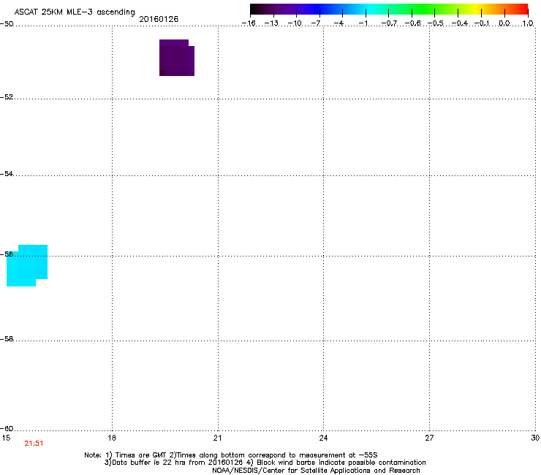
Task: Click the color scale label '-16'
Action: coord(249,23)
